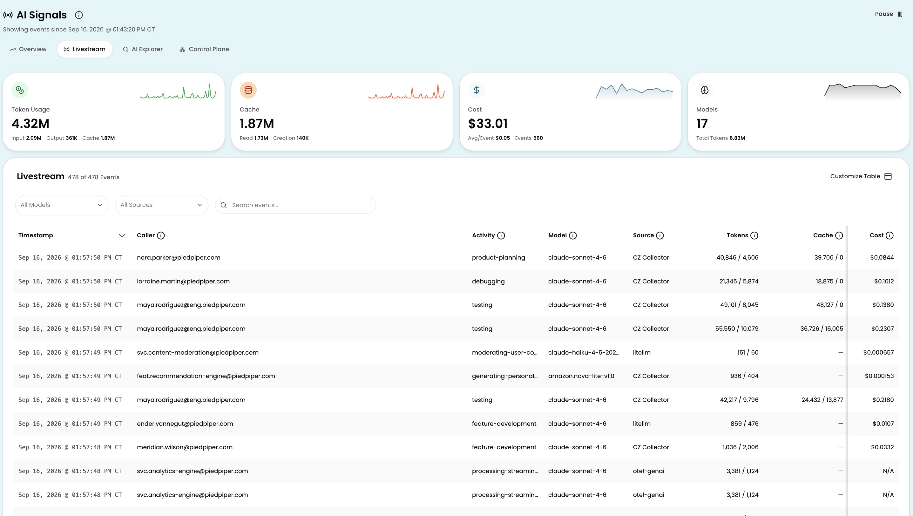Click model claude-haiku-4-5-202...
Viewport: 913px width, 516px height.
click(584, 353)
